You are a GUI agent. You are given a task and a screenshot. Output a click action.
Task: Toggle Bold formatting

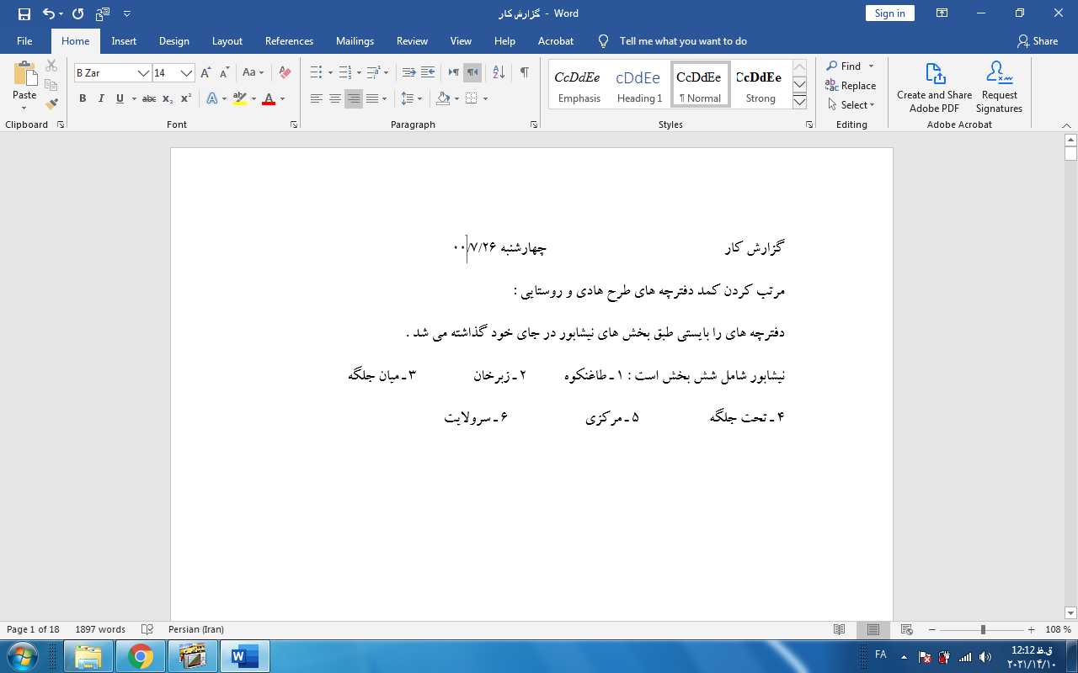[x=83, y=99]
